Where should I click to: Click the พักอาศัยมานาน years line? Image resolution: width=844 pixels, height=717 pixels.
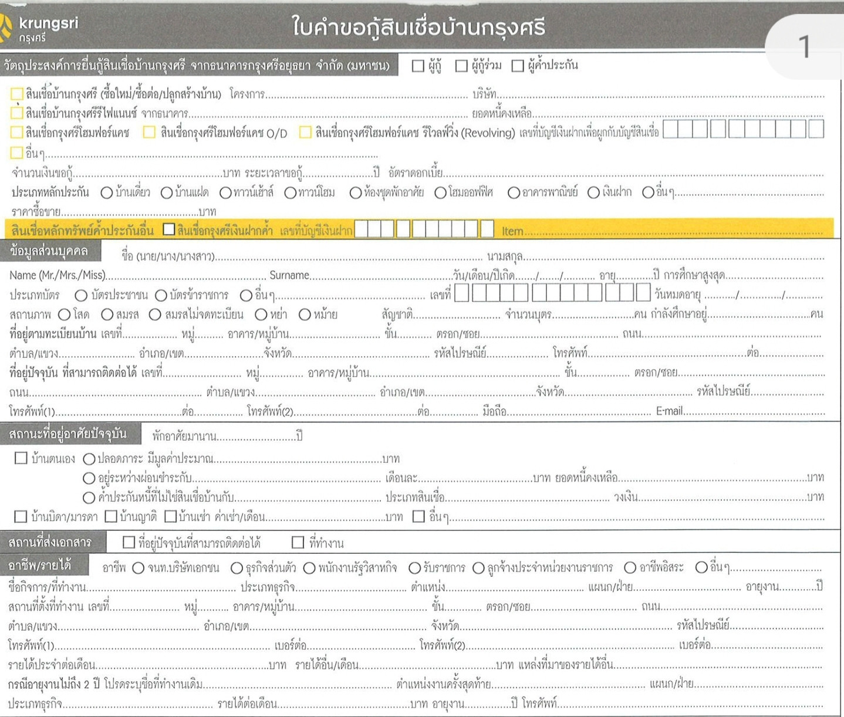(256, 438)
